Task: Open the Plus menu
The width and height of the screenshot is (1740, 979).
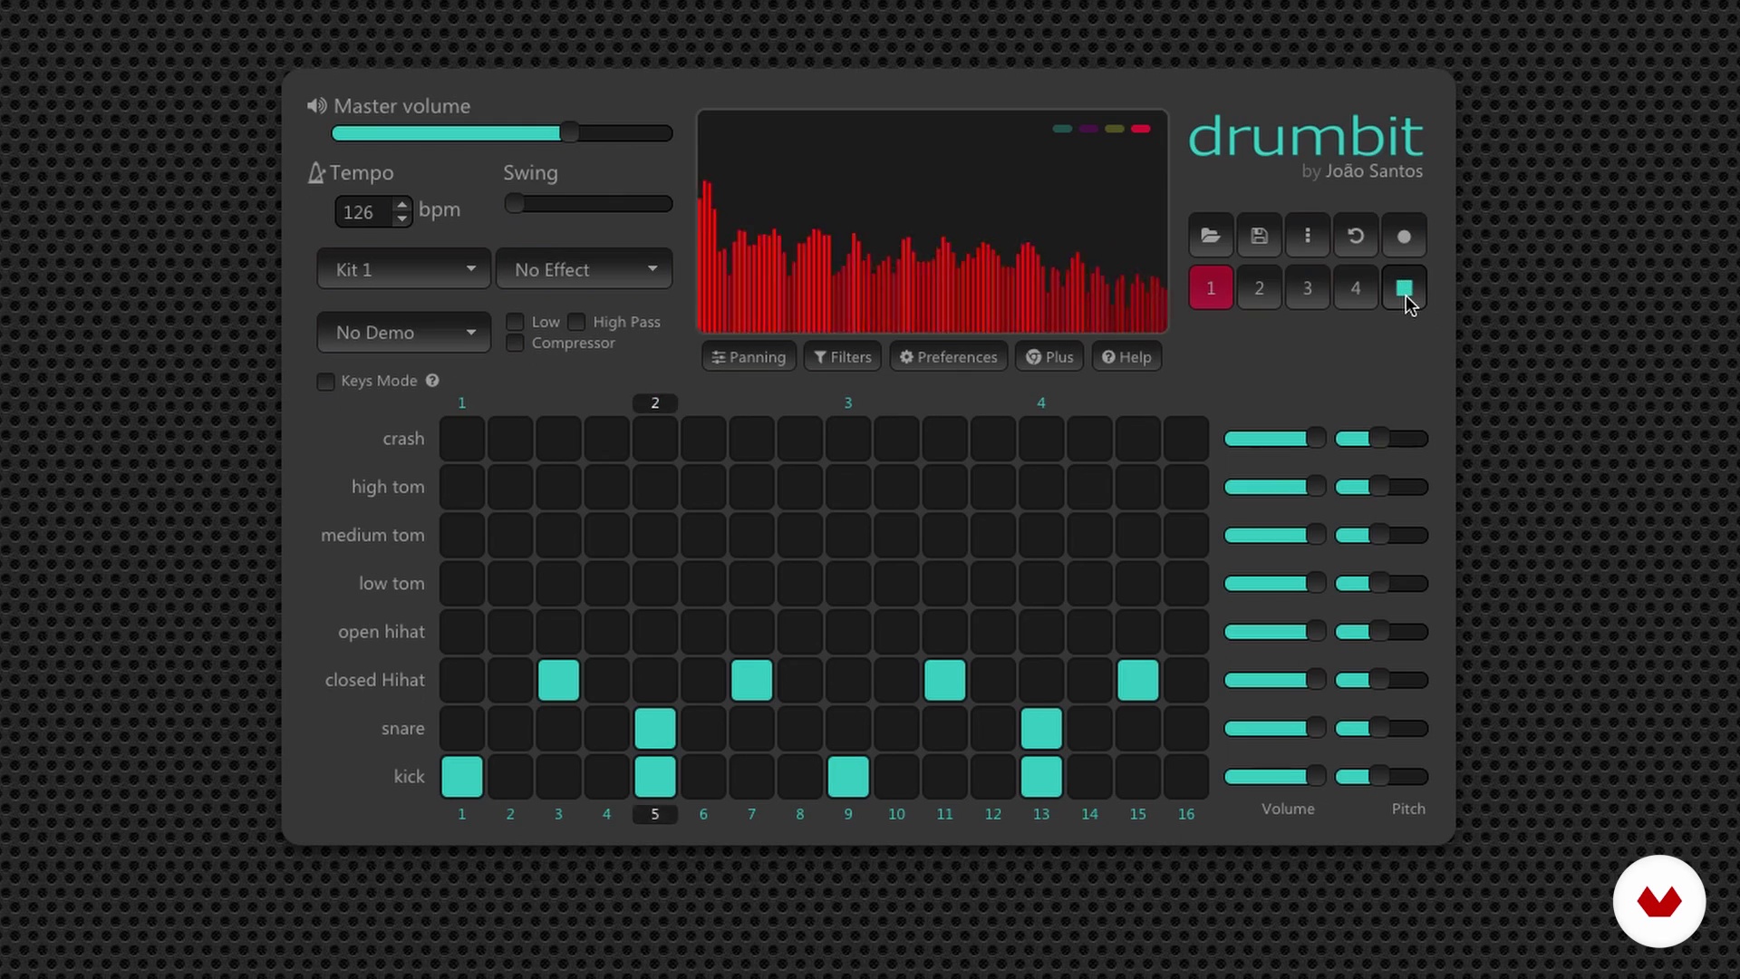Action: [x=1049, y=357]
